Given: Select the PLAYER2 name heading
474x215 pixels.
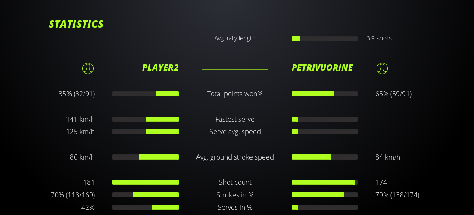Looking at the screenshot, I should coord(160,68).
